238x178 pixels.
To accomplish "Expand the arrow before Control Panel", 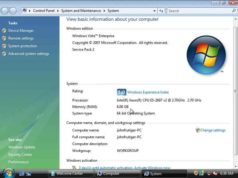I will tap(30, 11).
